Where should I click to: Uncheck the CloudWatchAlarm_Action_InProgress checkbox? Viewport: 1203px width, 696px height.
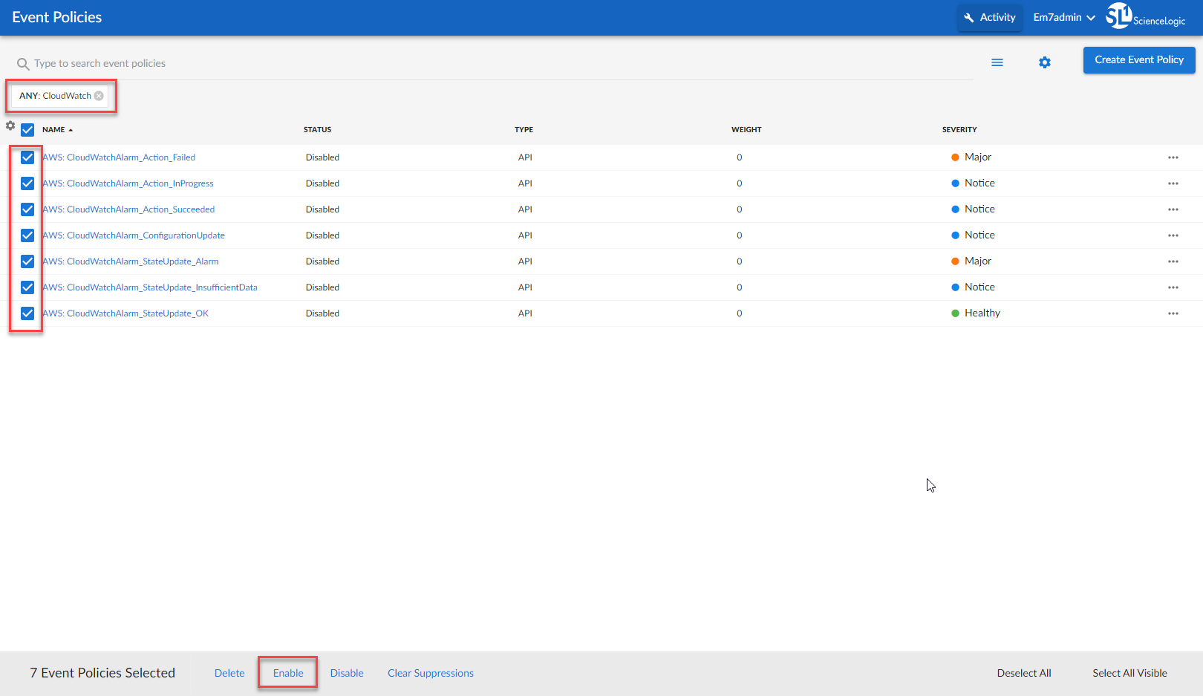pos(27,183)
